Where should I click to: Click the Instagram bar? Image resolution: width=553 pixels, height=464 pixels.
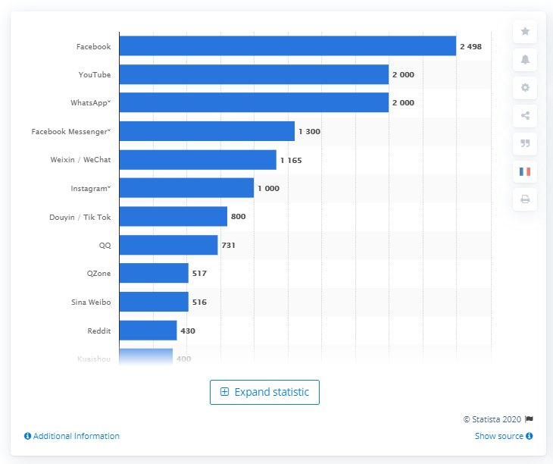click(x=186, y=188)
